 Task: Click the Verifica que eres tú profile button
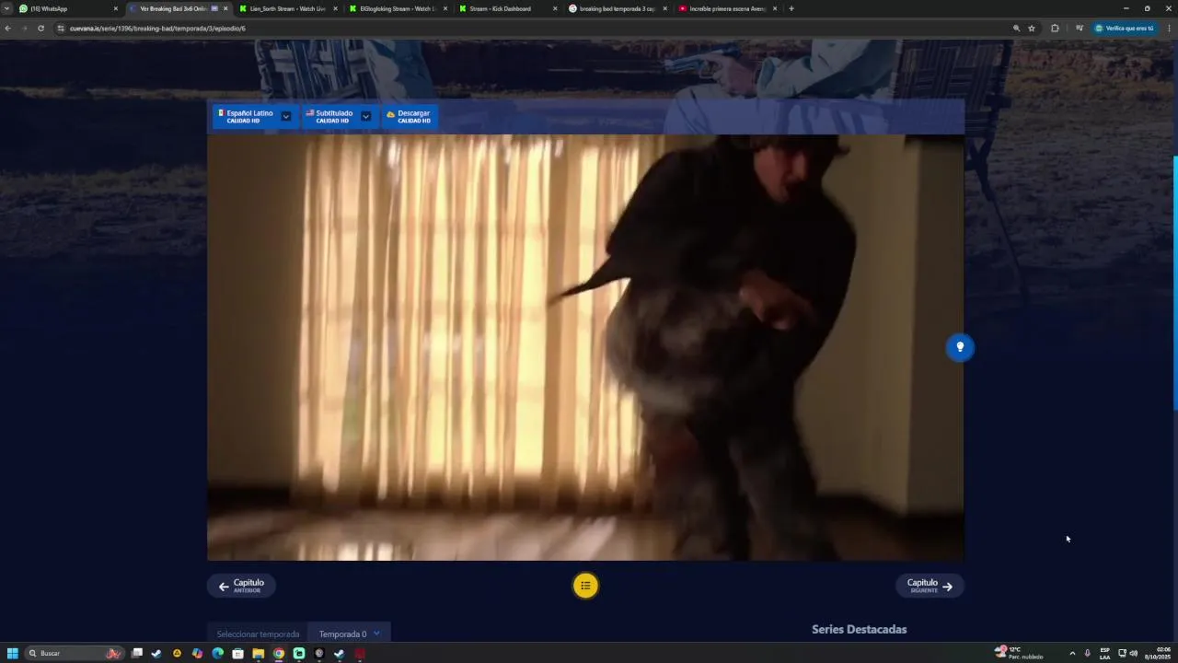[x=1124, y=29]
